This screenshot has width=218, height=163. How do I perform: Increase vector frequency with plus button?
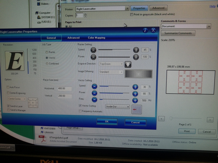click(135, 100)
